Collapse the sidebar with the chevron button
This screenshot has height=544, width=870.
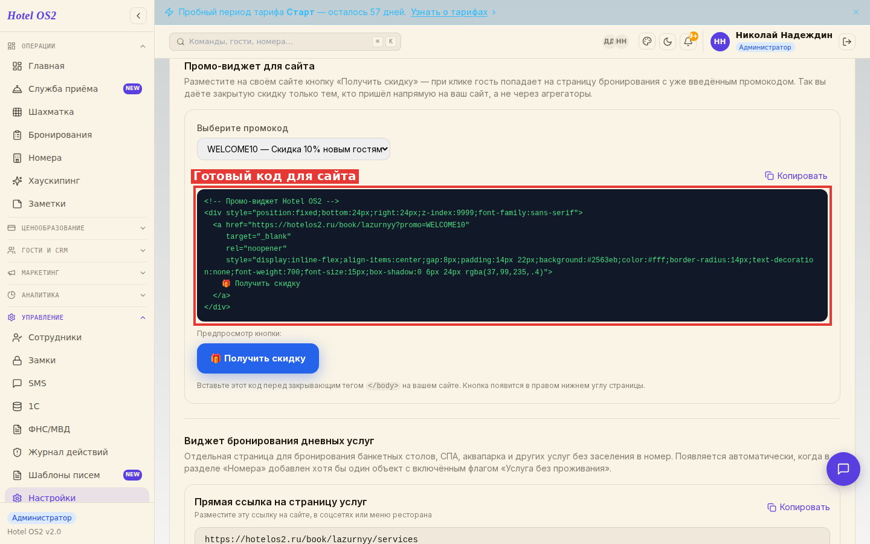pyautogui.click(x=138, y=16)
